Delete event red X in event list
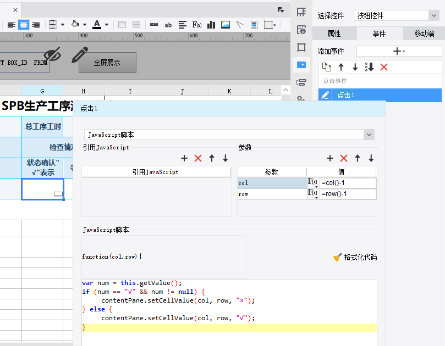This screenshot has height=346, width=445. click(x=384, y=67)
